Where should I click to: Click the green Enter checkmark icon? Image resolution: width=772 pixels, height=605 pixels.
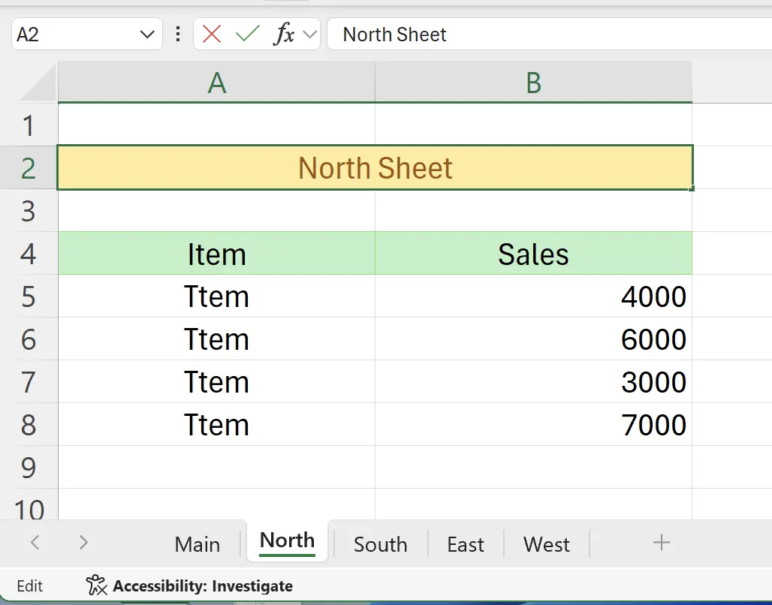pos(247,35)
